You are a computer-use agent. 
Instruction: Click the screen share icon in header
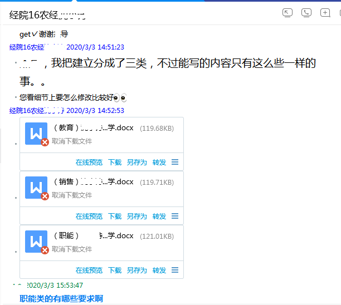[x=288, y=13]
